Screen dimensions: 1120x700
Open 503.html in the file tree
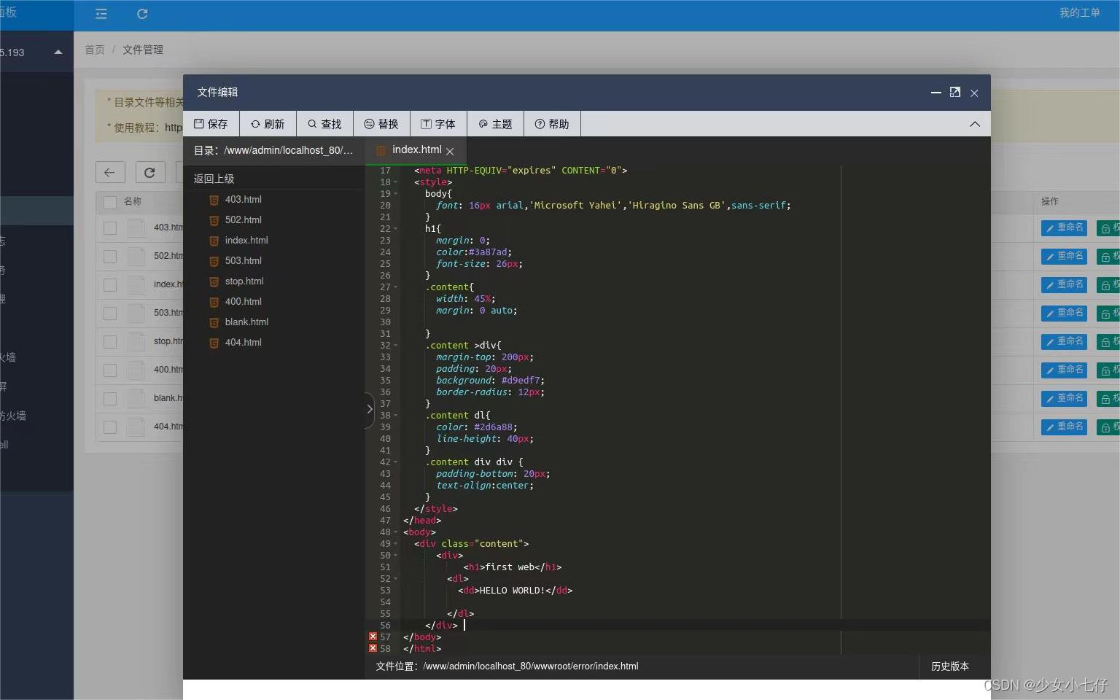coord(243,260)
